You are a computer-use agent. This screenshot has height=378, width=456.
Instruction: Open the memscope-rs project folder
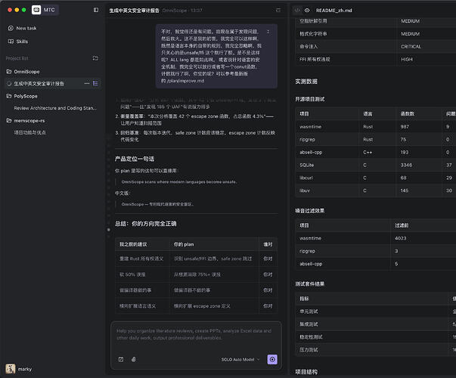tap(26, 121)
